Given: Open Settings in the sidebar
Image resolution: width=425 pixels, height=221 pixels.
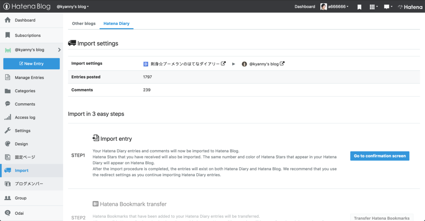Looking at the screenshot, I should 22,131.
